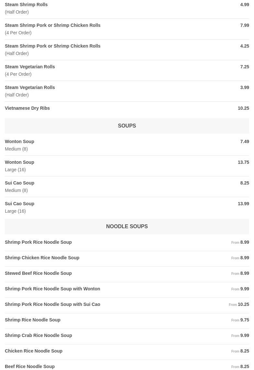
Task: Choose Shrimp Crab Rice Noodle Soup
Action: [x=39, y=335]
